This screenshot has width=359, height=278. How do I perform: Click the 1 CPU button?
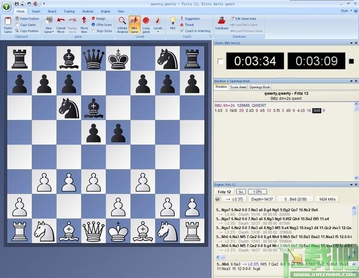pos(257,192)
